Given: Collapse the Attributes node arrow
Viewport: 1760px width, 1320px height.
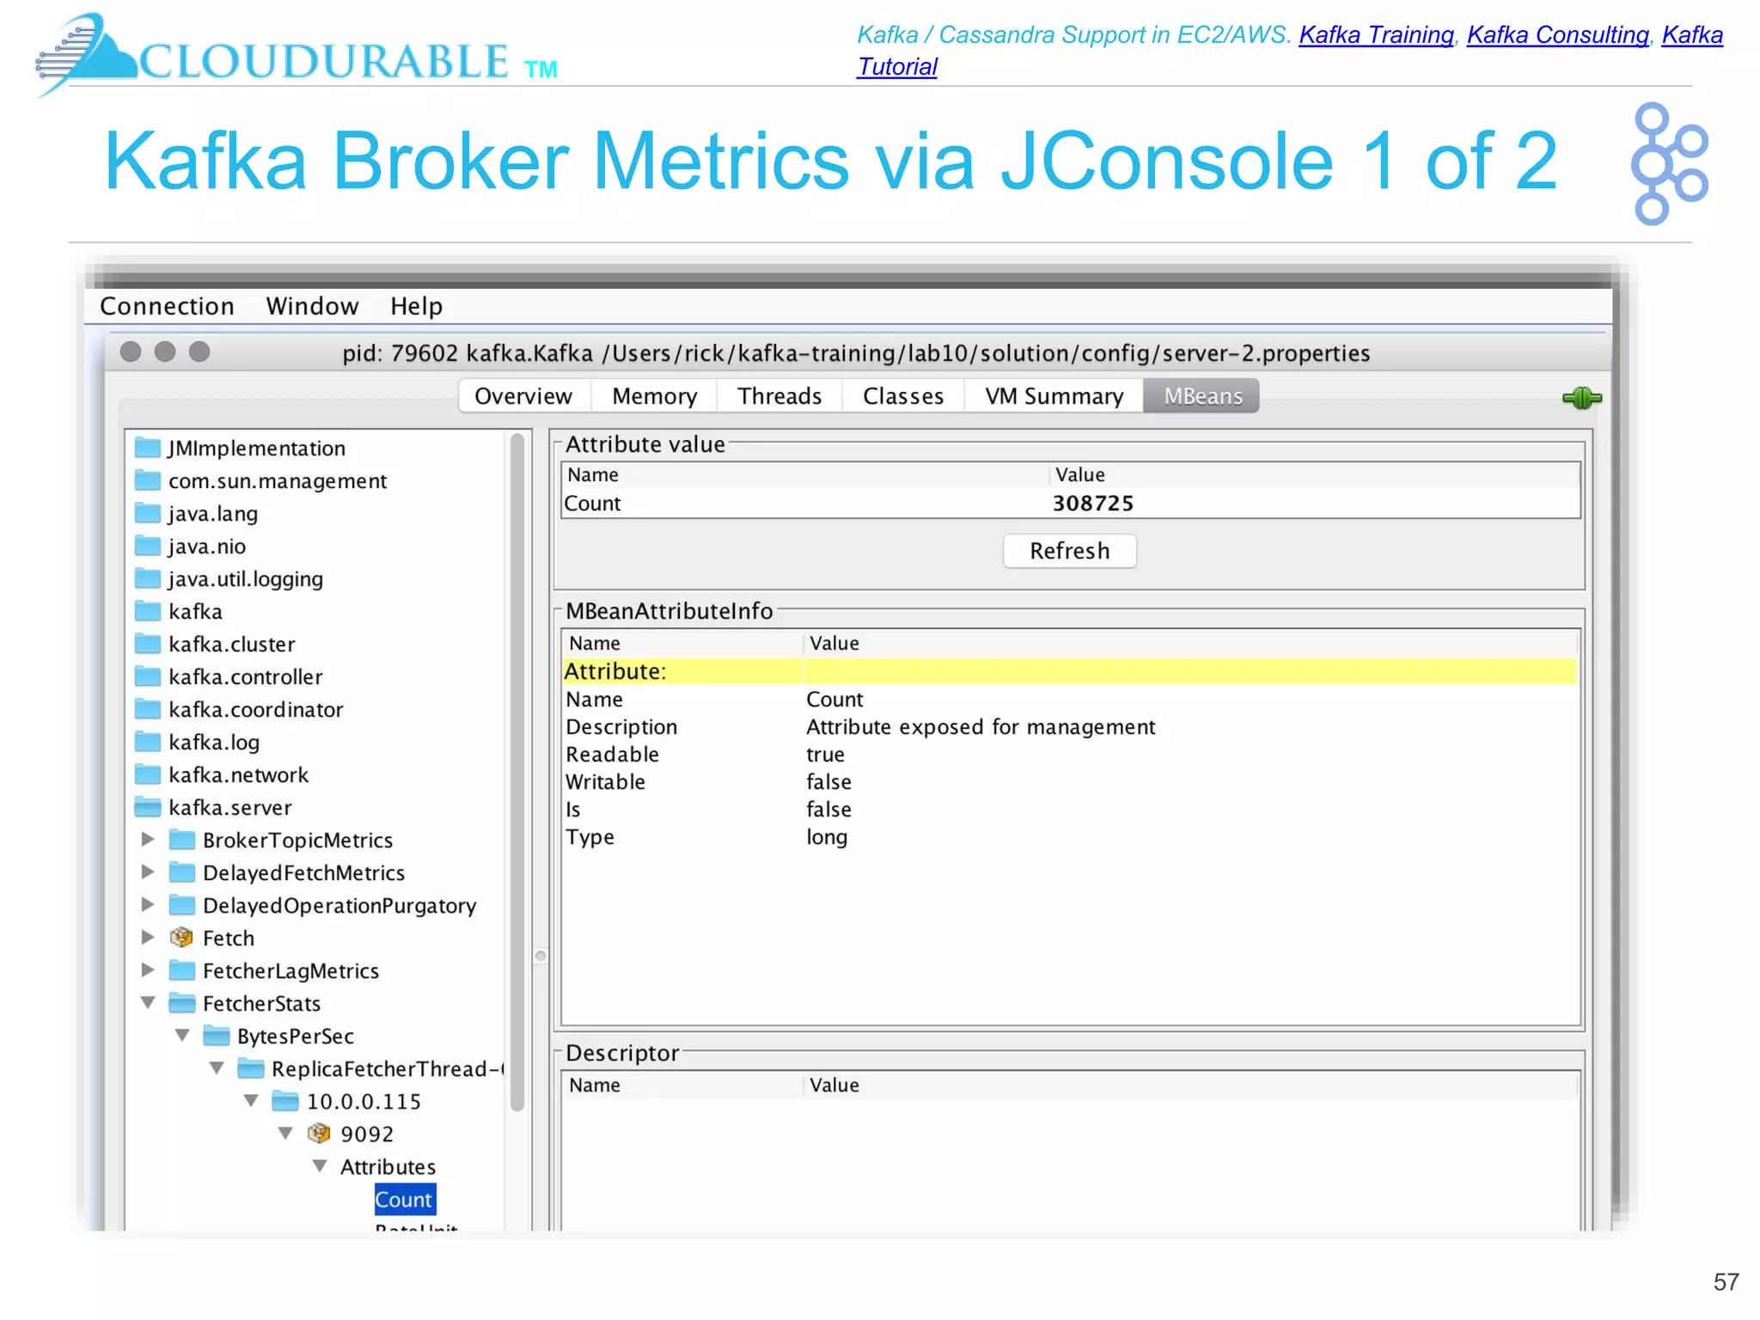Looking at the screenshot, I should tap(320, 1165).
